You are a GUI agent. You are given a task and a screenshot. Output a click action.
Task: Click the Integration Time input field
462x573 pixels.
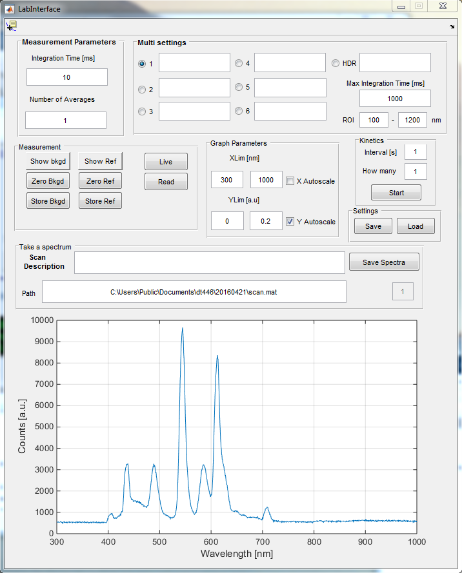pos(67,77)
